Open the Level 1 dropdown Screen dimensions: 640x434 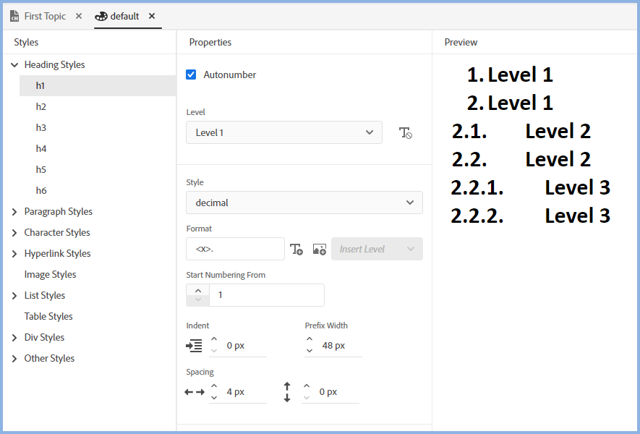283,133
